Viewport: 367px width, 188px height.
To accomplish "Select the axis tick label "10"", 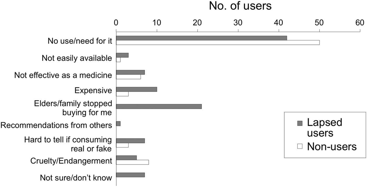I will tap(157, 23).
